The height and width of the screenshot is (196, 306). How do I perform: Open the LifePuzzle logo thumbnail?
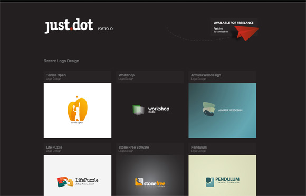78,175
